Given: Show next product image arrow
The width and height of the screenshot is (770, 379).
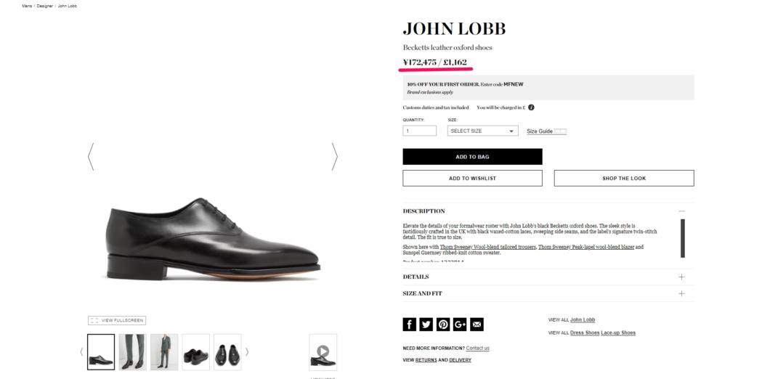Looking at the screenshot, I should click(x=334, y=157).
